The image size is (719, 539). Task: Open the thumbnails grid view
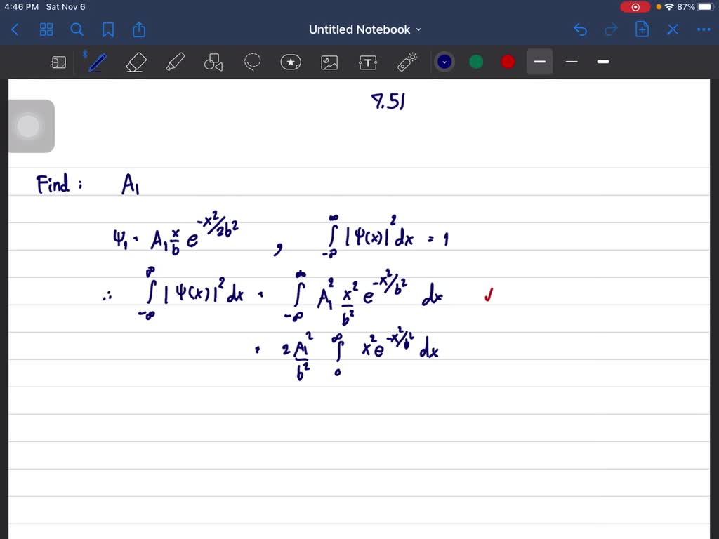click(46, 29)
